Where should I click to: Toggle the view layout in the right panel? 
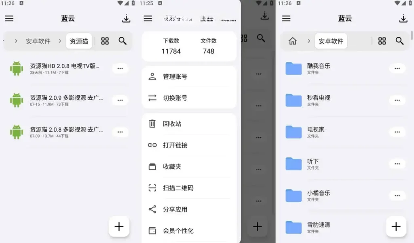coord(382,41)
